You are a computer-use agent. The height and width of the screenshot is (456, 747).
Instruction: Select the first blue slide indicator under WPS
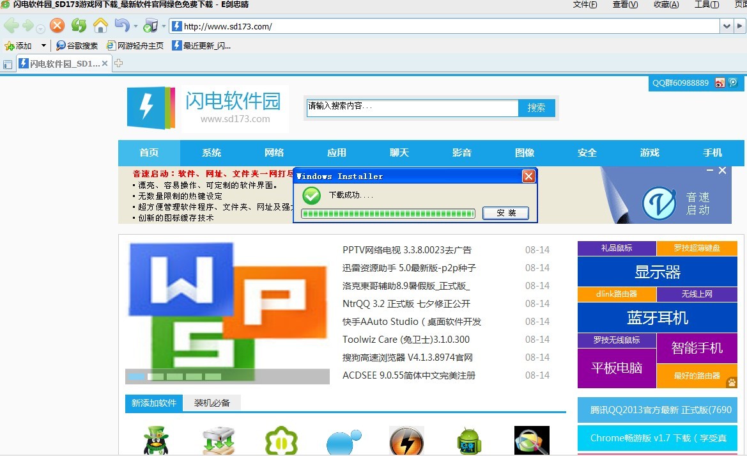pos(137,376)
